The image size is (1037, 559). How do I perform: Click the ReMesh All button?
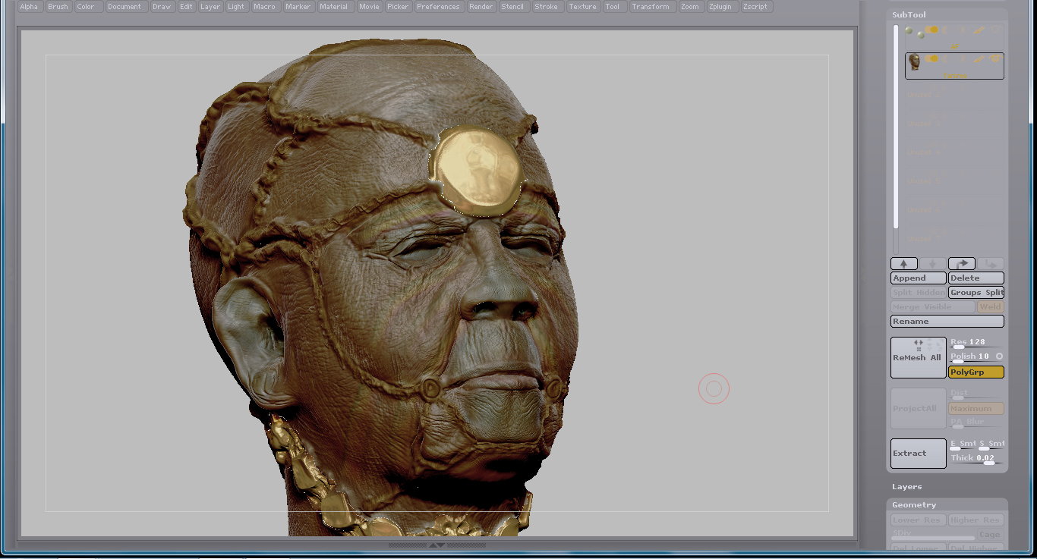(x=919, y=358)
